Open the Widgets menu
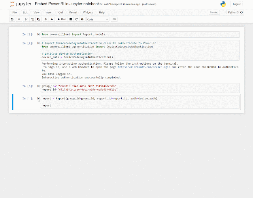The width and height of the screenshot is (253, 198). (88, 12)
